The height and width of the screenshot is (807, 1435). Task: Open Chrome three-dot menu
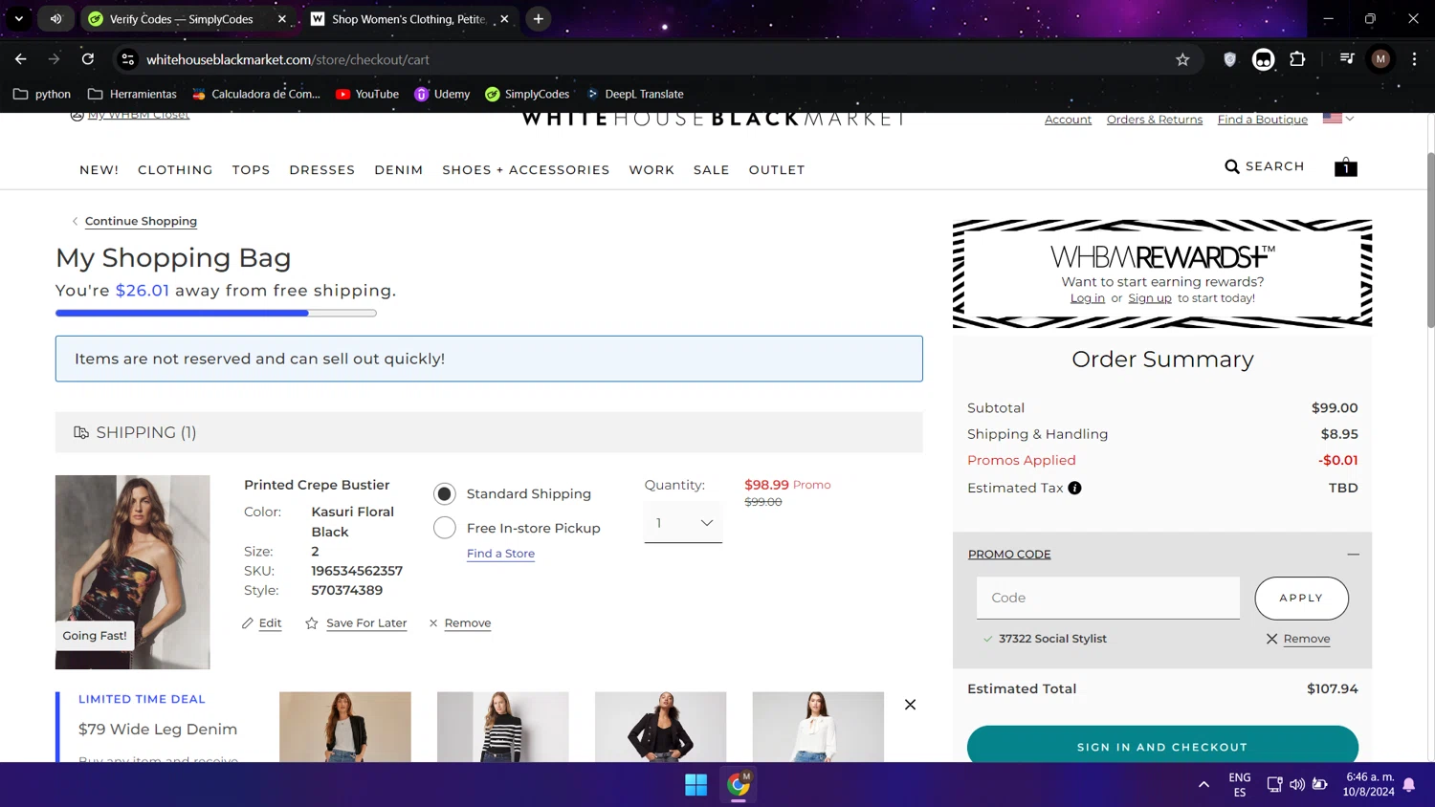tap(1414, 59)
